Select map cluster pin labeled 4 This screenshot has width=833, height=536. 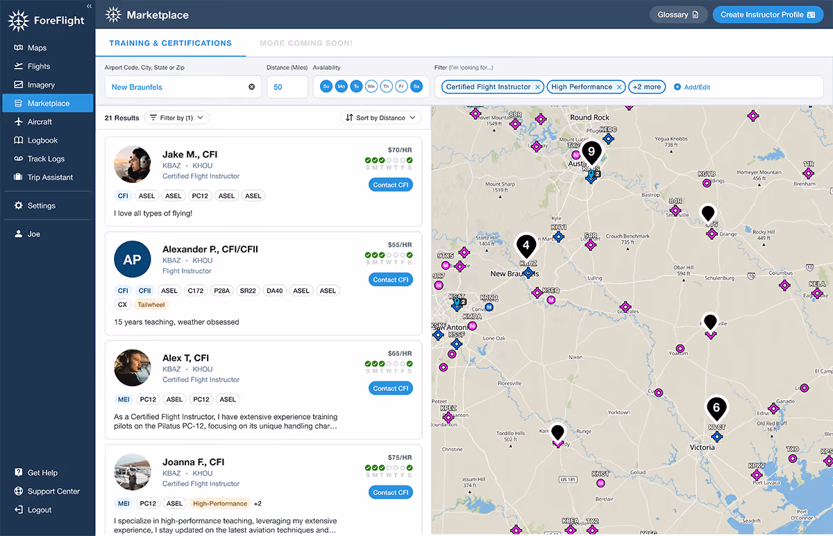(526, 246)
